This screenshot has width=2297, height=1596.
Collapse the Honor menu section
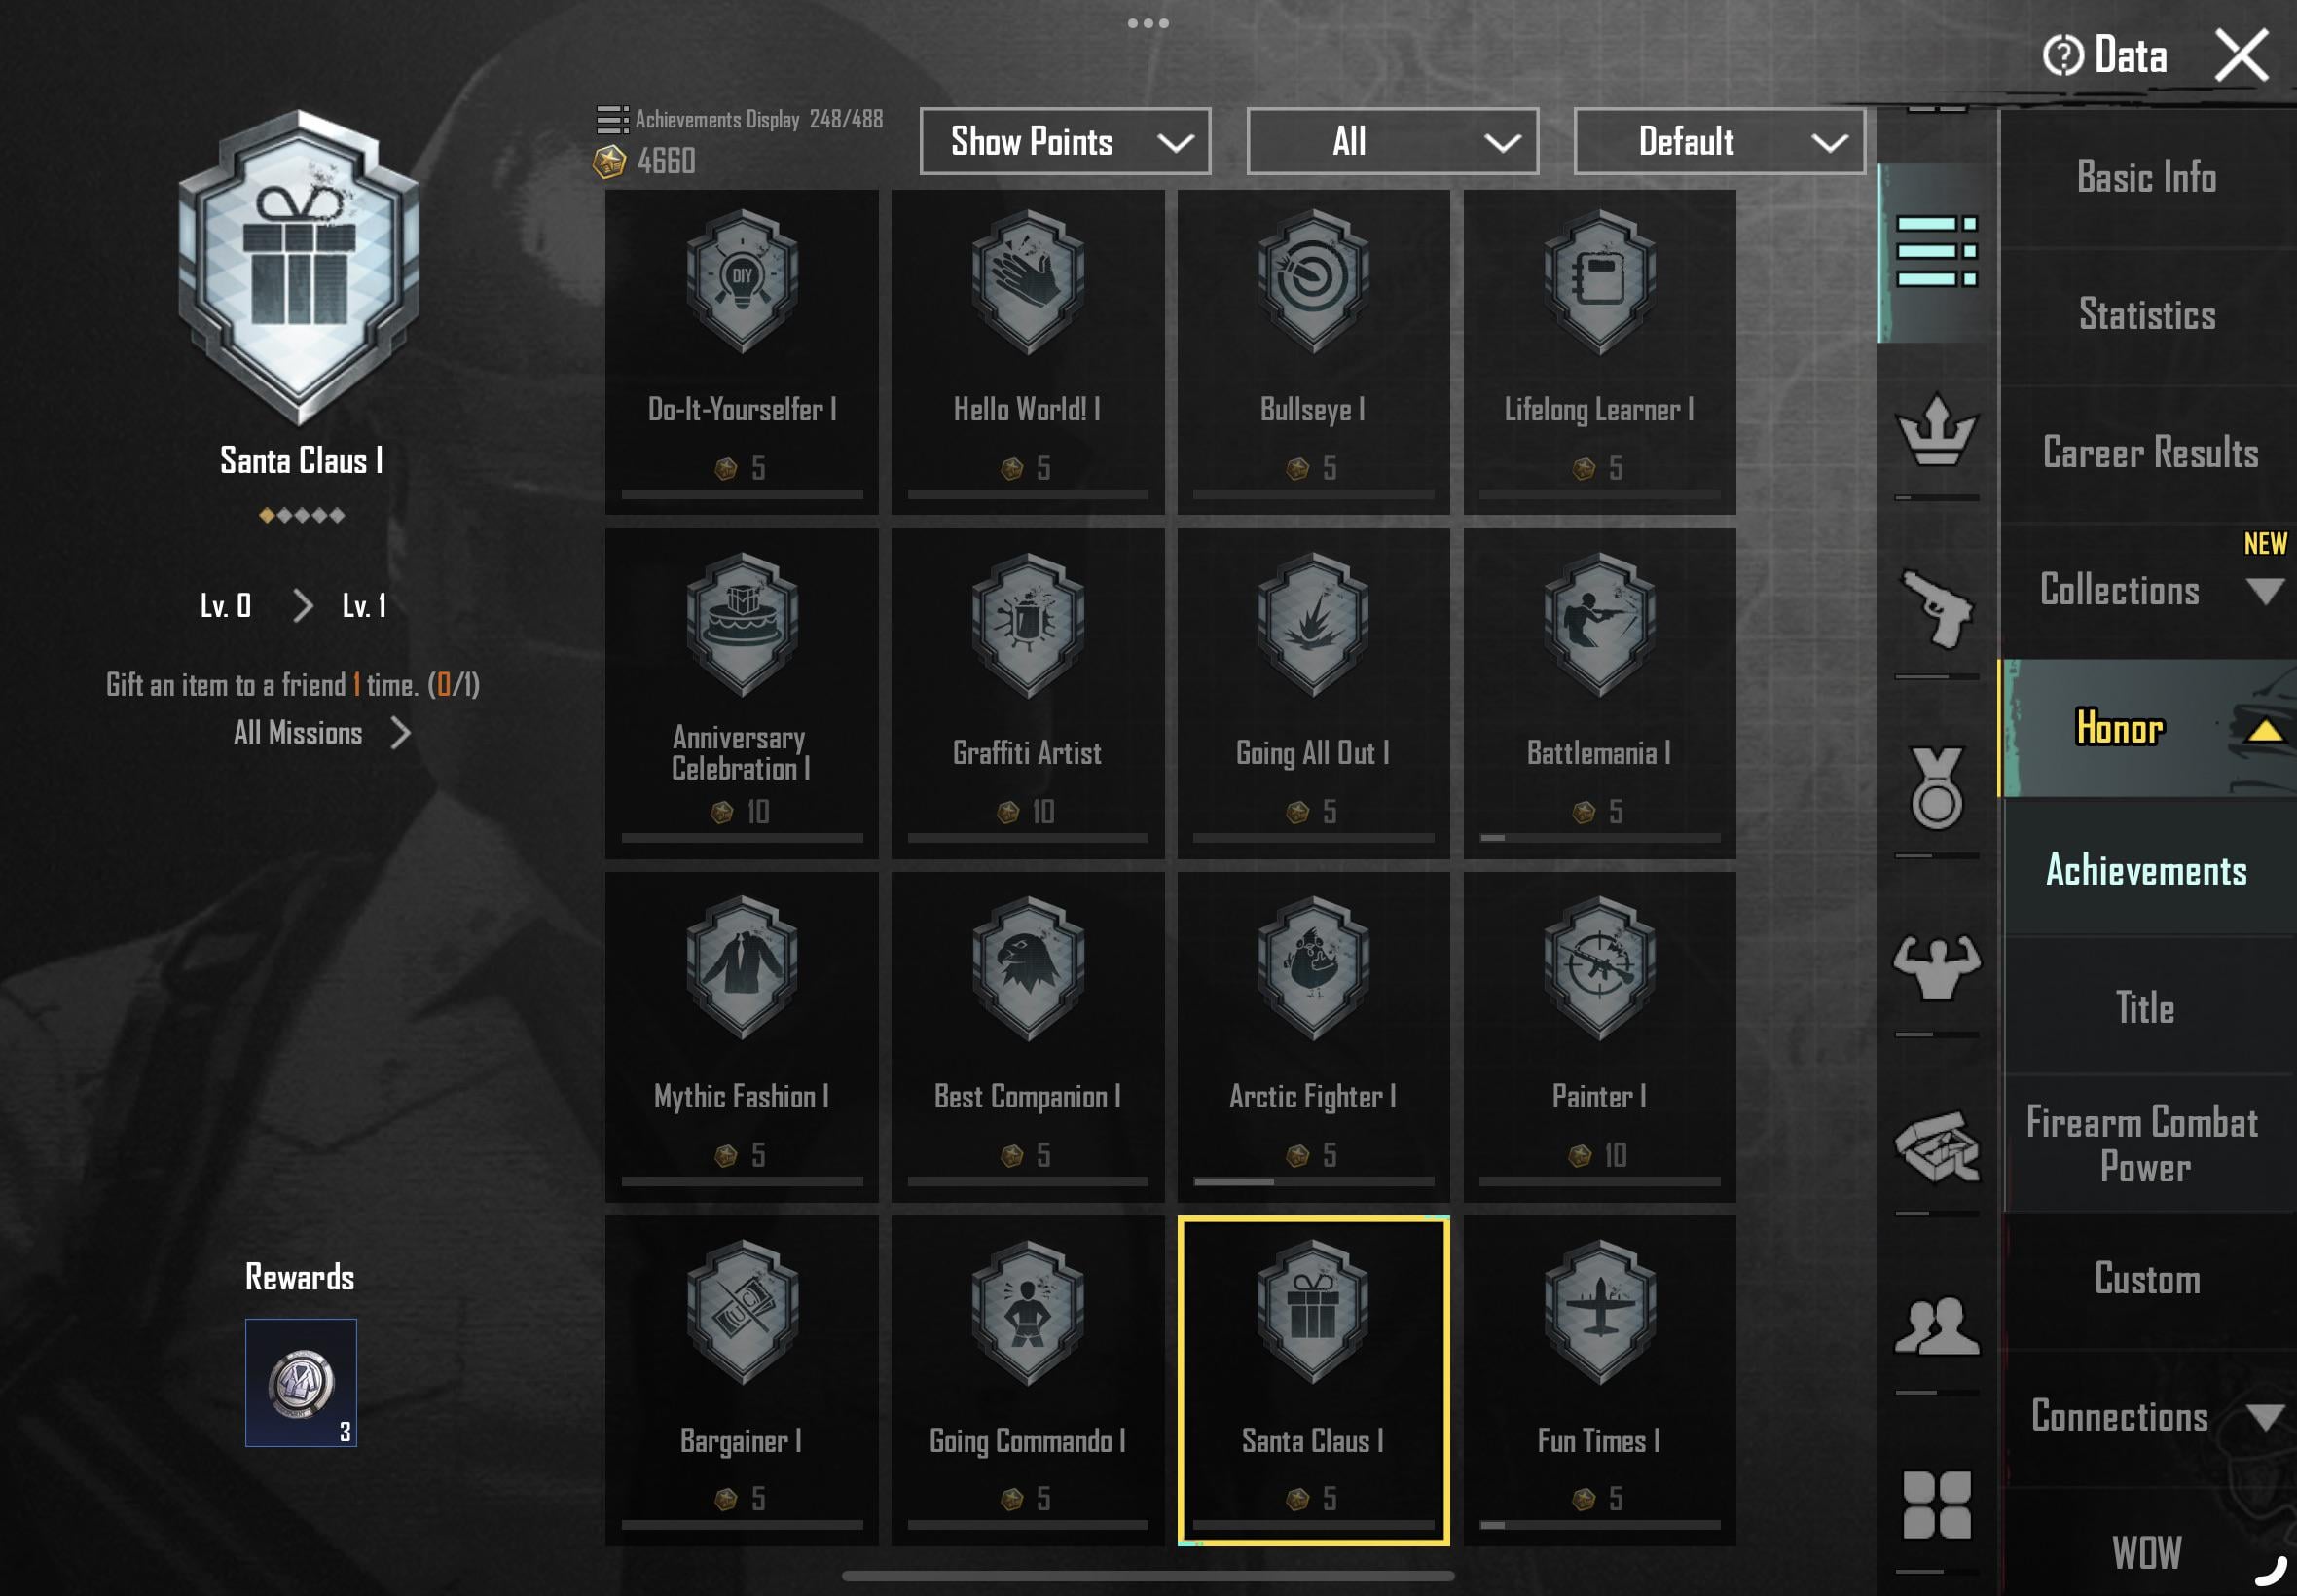(2148, 728)
